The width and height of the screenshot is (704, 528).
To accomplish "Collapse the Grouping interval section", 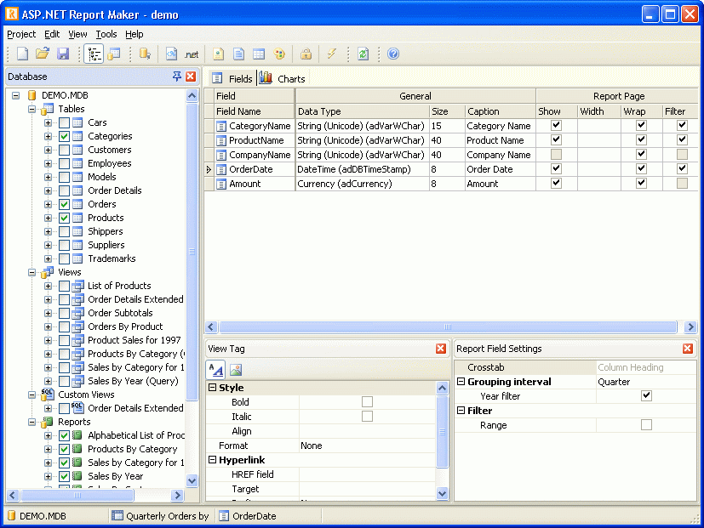I will click(461, 382).
